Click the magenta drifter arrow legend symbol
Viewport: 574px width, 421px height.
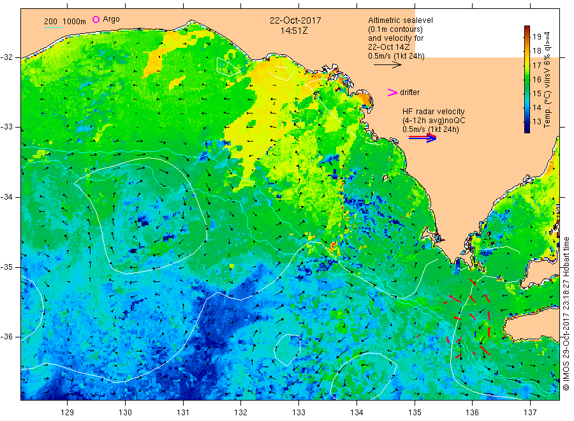coord(392,92)
